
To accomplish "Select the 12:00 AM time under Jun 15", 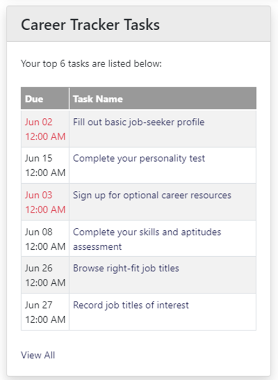I will (45, 173).
